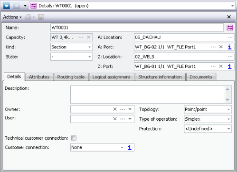Viewport: 237px width, 172px height.
Task: Click the pink section icon in the title field
Action: [x=33, y=6]
